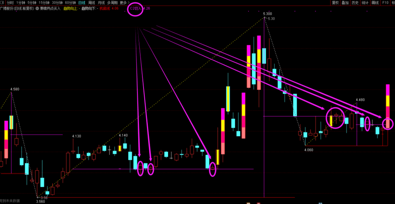This screenshot has height=204, width=395.
Task: Open the 多周期 multi-period view
Action: (112, 3)
